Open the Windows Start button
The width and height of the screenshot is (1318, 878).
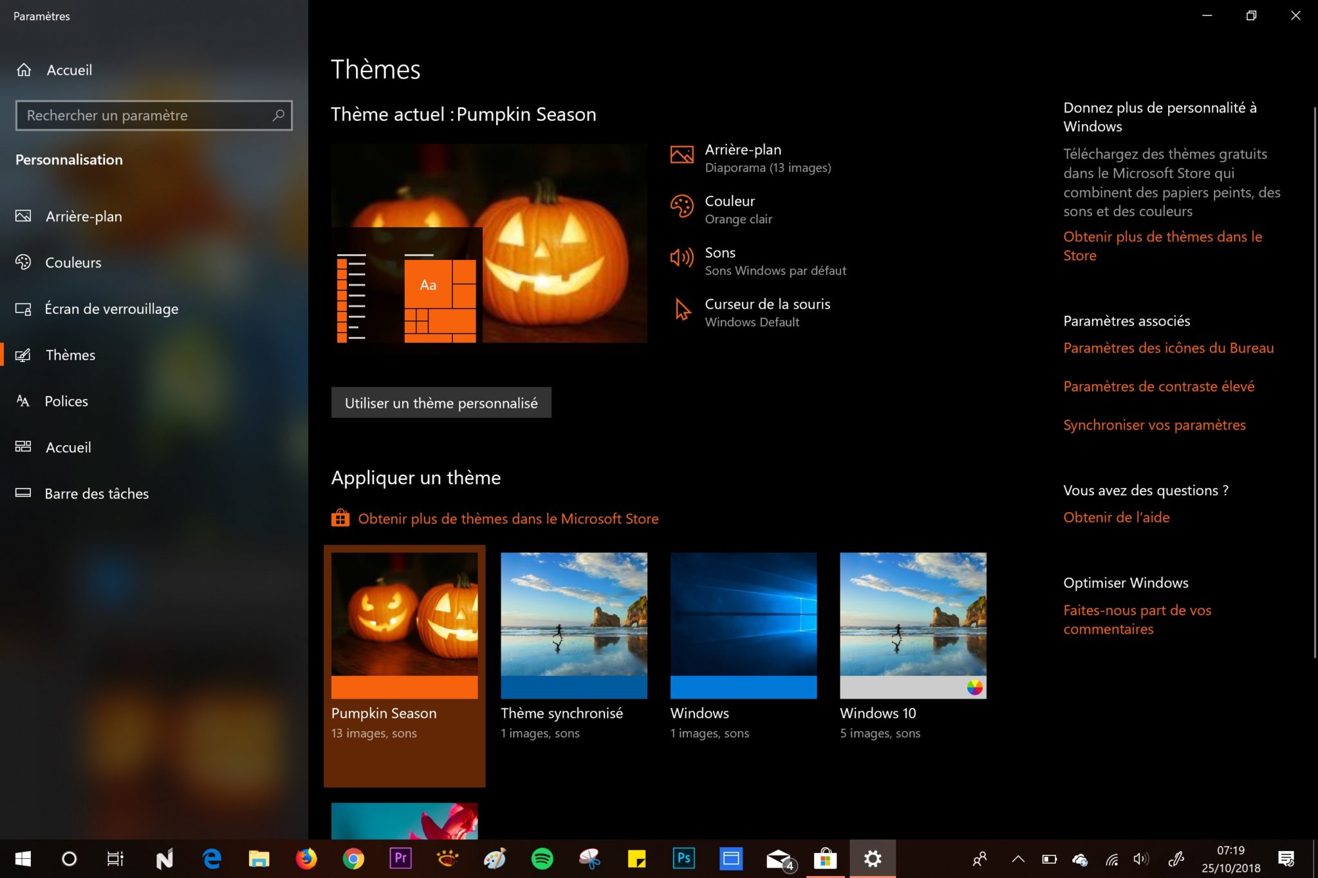click(x=23, y=859)
